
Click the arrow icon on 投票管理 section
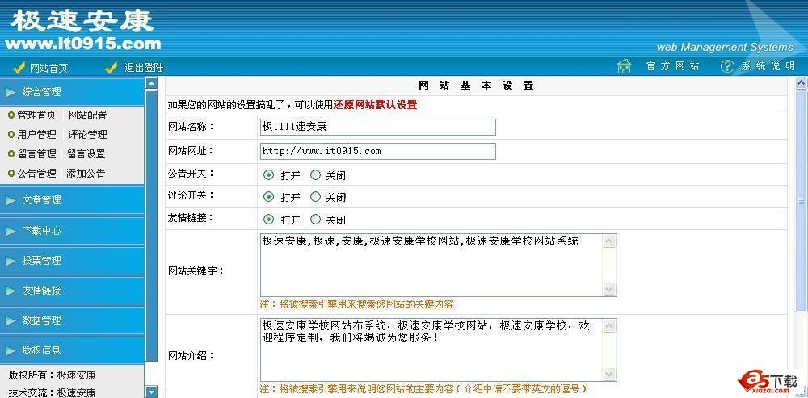pos(11,261)
